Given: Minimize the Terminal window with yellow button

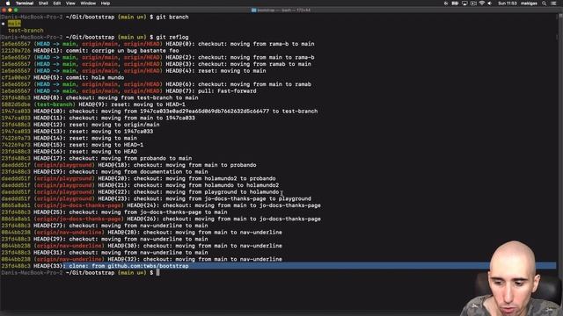Looking at the screenshot, I should click(x=10, y=10).
